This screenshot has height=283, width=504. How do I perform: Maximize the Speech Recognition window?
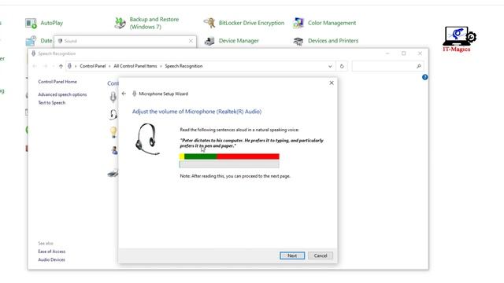point(404,53)
